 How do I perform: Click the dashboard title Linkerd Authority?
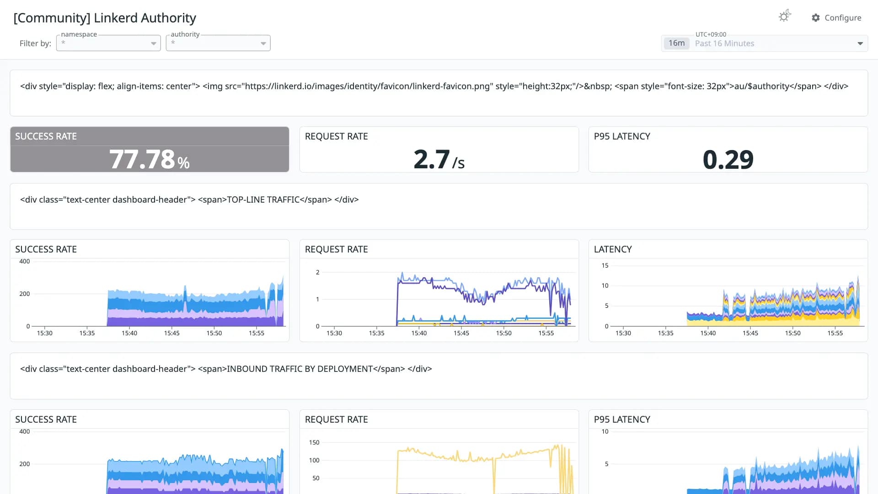105,18
